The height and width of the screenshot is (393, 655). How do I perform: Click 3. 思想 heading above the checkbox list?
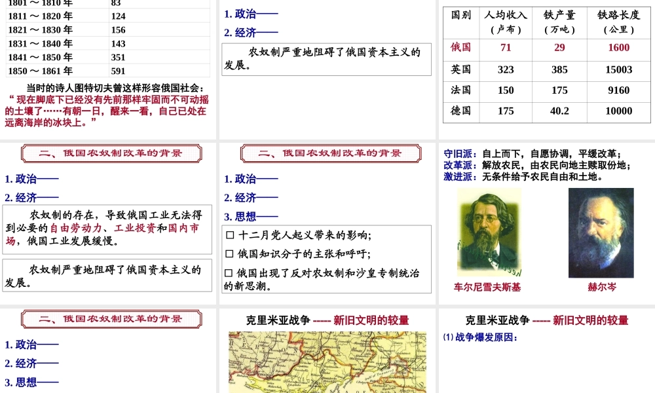251,216
